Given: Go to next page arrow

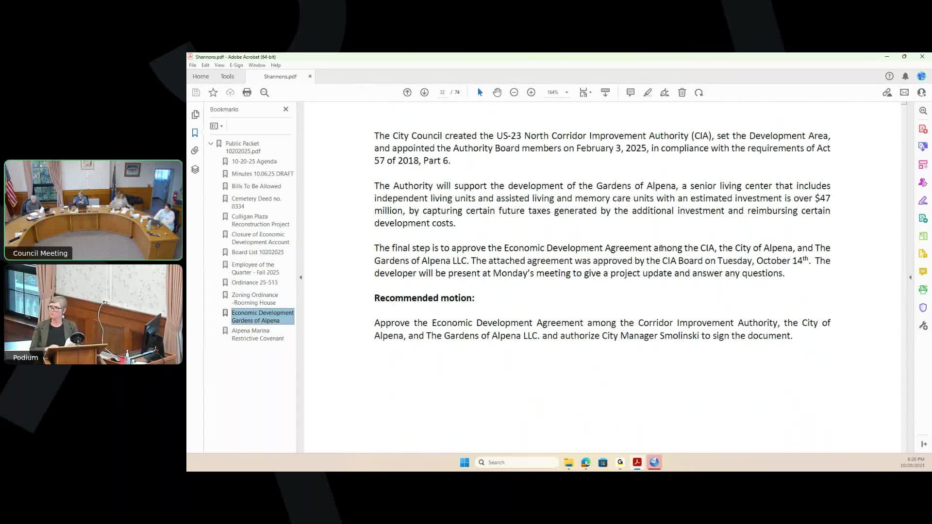Looking at the screenshot, I should (x=424, y=92).
